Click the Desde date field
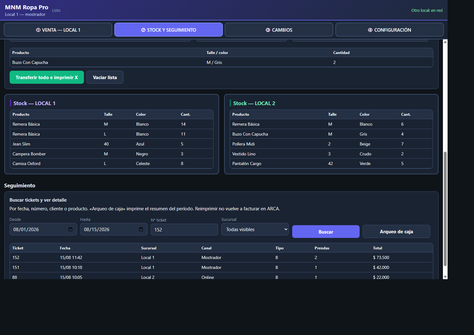Image resolution: width=474 pixels, height=335 pixels. 43,229
